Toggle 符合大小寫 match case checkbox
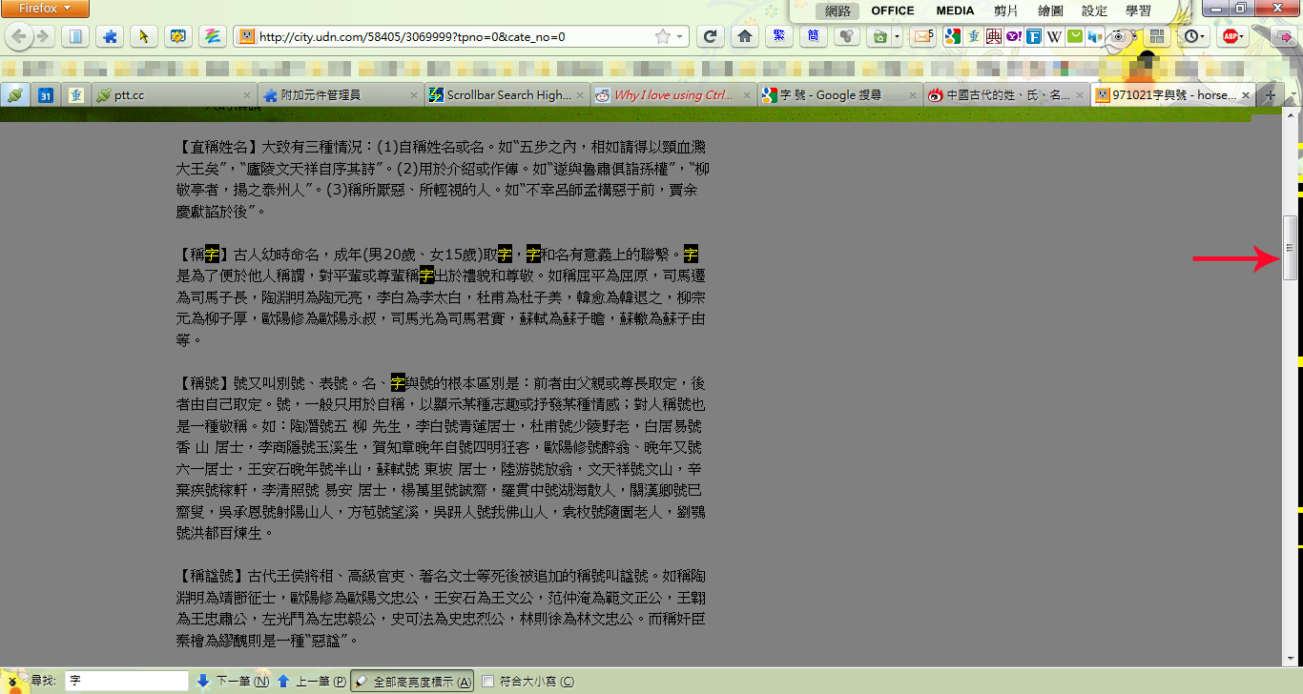1303x694 pixels. pos(488,682)
